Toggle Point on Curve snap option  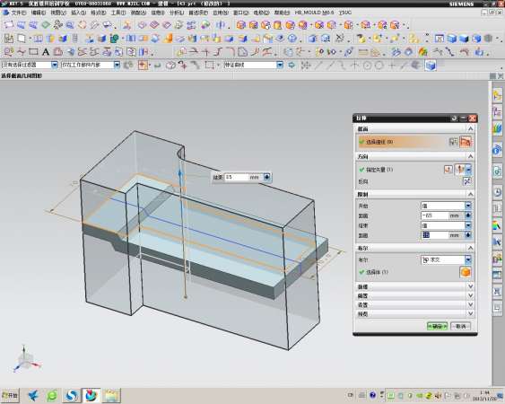point(404,66)
